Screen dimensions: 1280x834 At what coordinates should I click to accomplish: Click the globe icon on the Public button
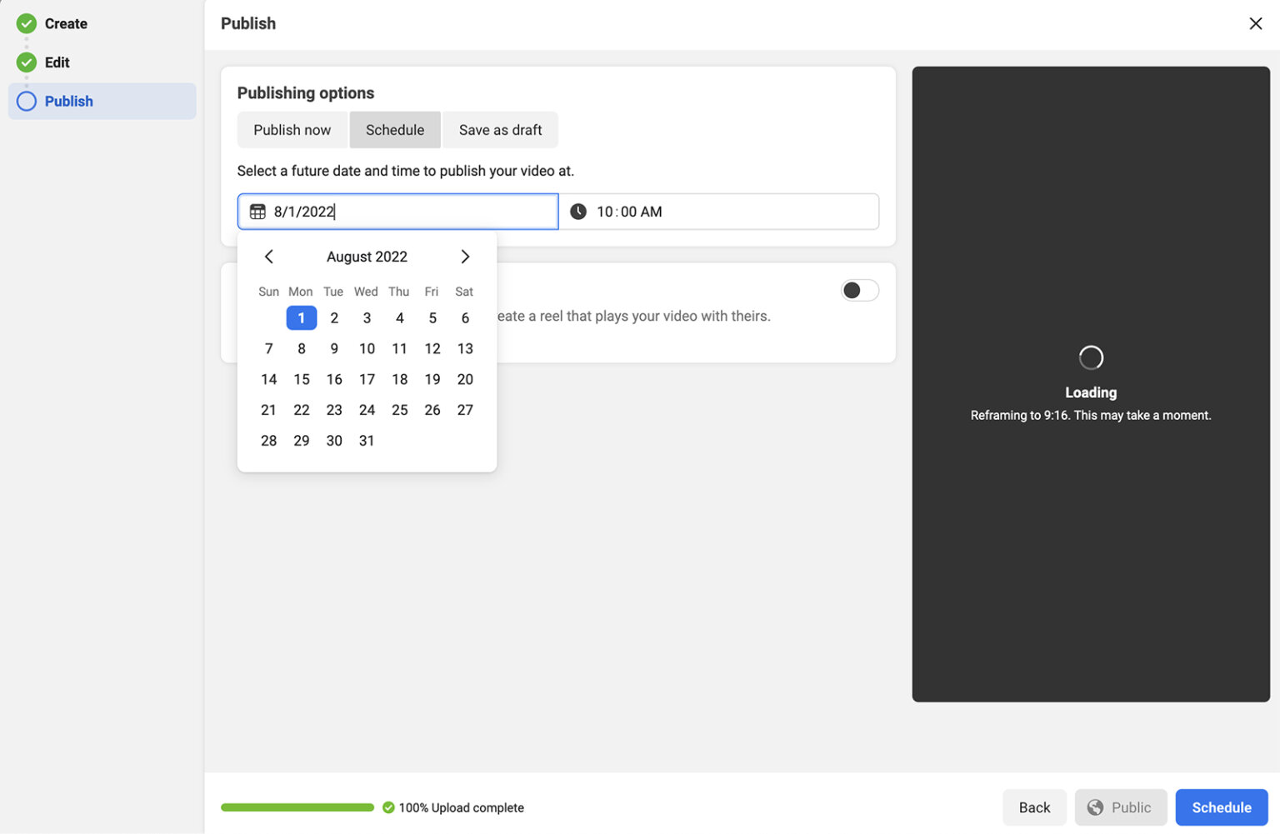[x=1096, y=807]
